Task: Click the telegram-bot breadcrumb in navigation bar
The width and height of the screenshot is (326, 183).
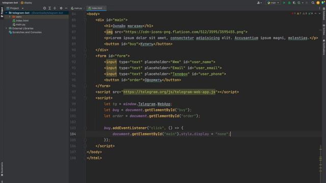Action: click(x=10, y=3)
